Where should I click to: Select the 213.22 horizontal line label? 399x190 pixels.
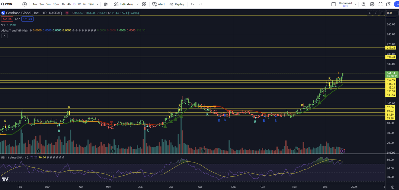pos(391,48)
